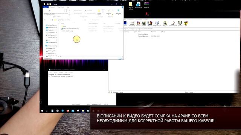Viewport: 241px width, 135px height.
Task: Open the blue Файл tab in Explorer
Action: [x=46, y=7]
